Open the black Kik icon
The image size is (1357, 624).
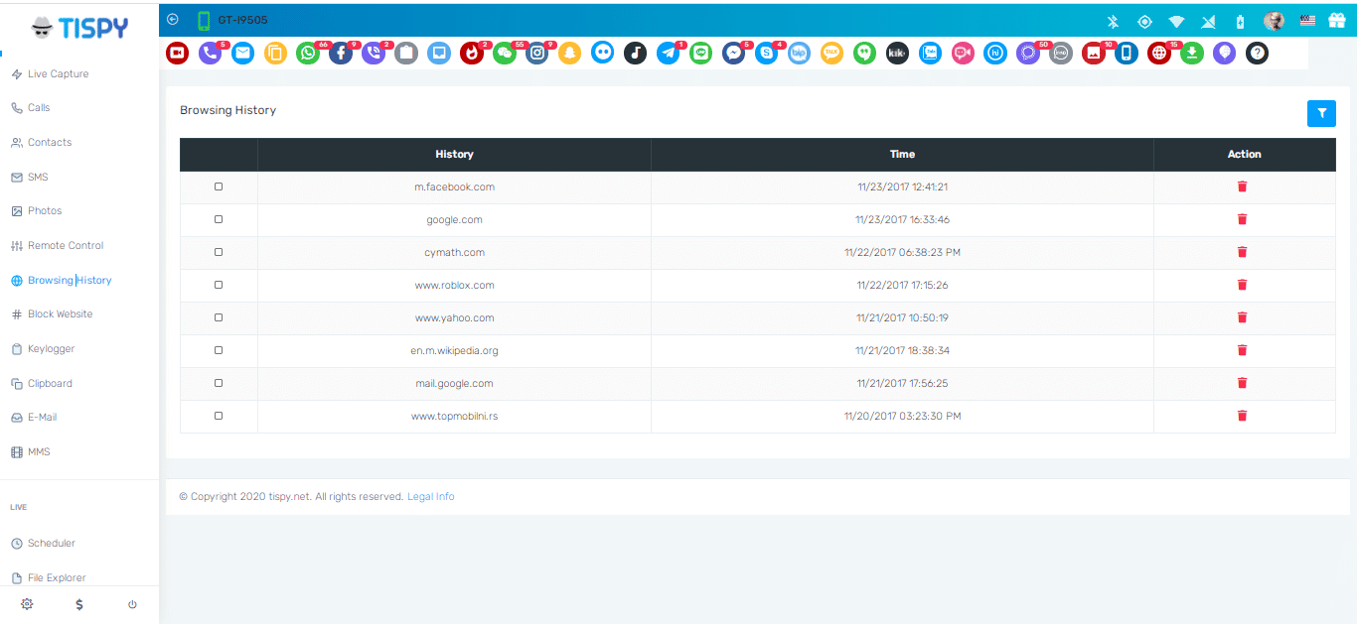tap(897, 54)
